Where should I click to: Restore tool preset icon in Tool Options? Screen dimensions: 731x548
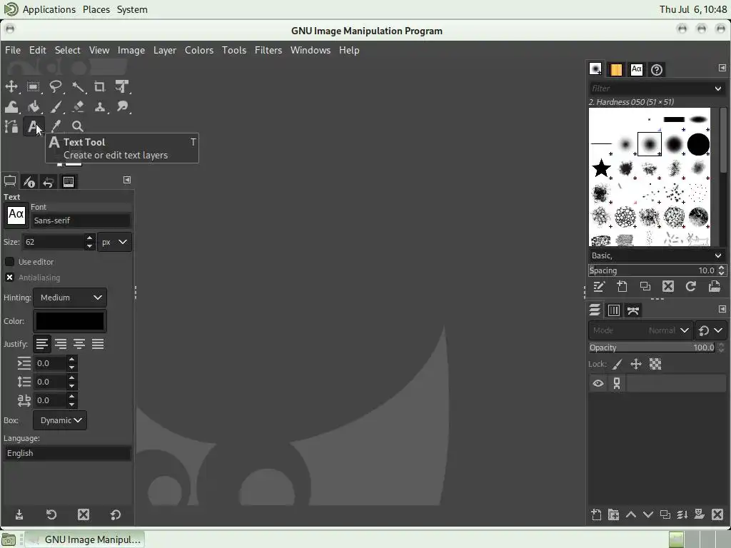[x=51, y=514]
